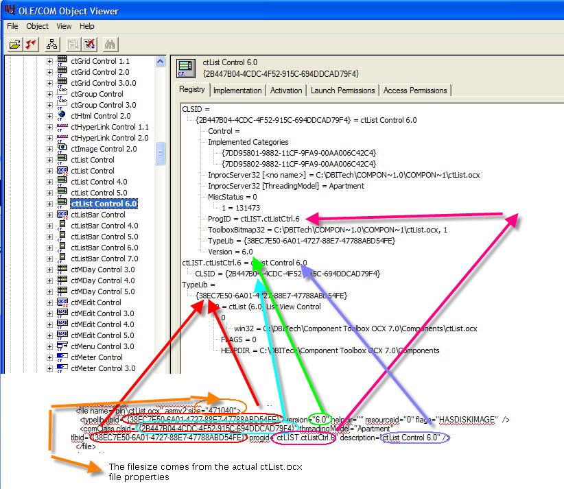Image resolution: width=564 pixels, height=489 pixels.
Task: Click the red arrows toolbar icon
Action: [31, 45]
